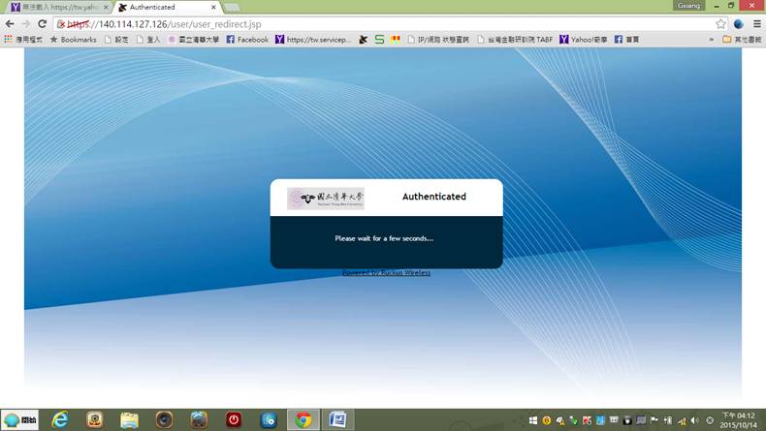Image resolution: width=766 pixels, height=431 pixels.
Task: Open the 其他書籤 bookmarks folder
Action: (741, 40)
